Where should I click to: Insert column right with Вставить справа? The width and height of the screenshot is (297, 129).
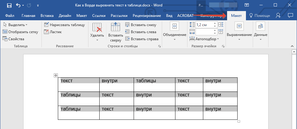141,39
